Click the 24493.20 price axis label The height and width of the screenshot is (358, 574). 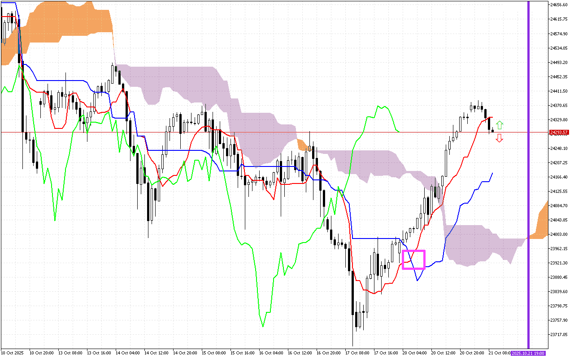click(x=559, y=62)
